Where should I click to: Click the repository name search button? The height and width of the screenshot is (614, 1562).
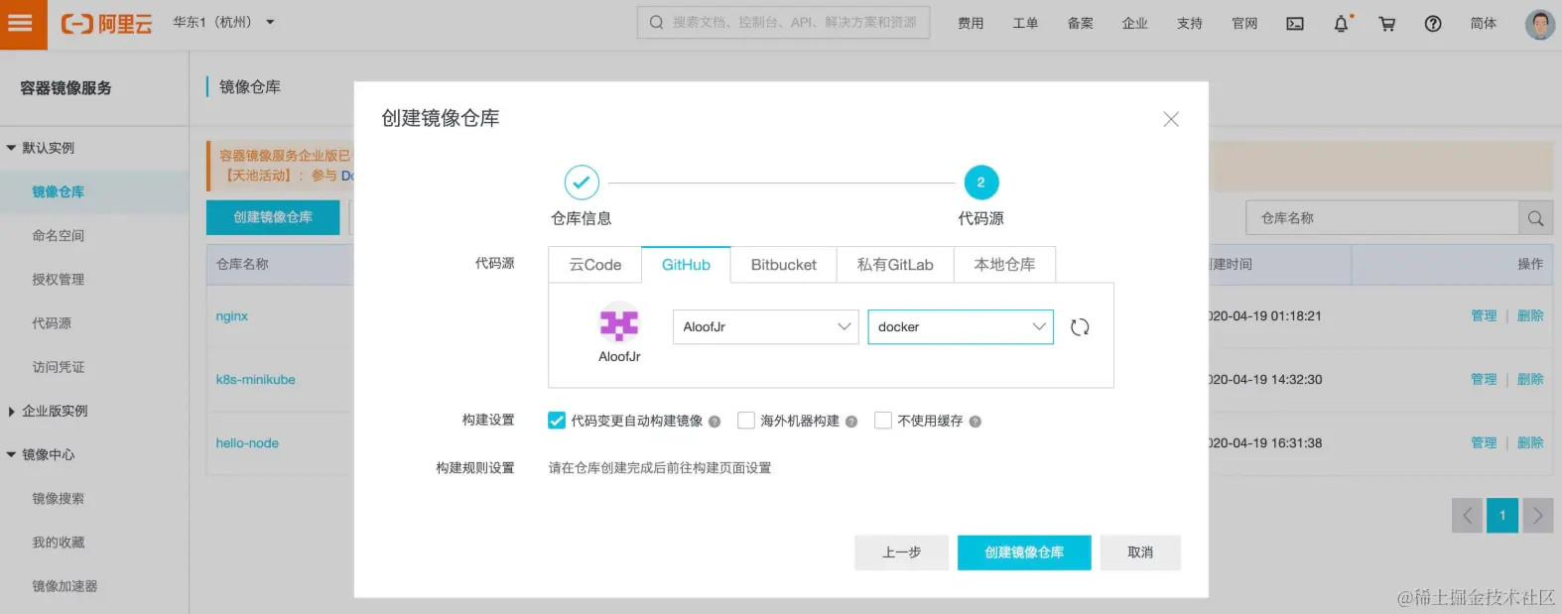coord(1535,218)
